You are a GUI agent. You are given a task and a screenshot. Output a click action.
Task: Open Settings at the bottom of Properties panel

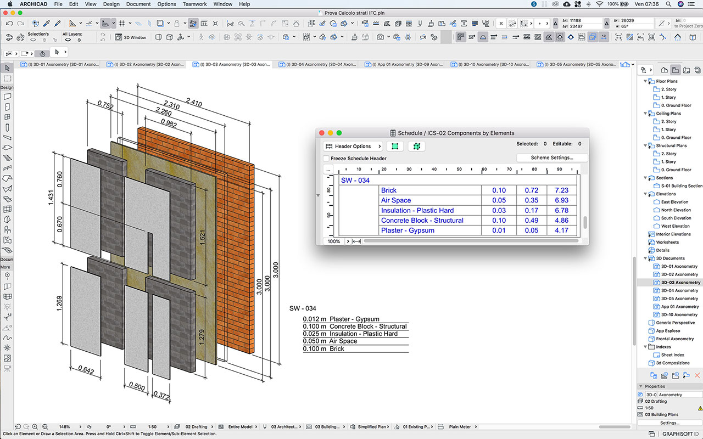[x=669, y=423]
